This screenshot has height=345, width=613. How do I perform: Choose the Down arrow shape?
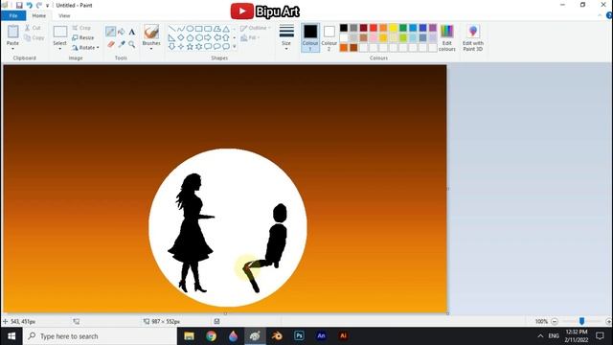(171, 47)
